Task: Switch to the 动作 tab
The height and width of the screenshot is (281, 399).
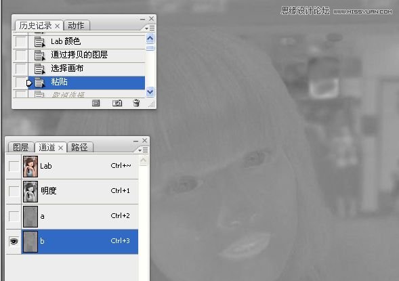Action: 76,26
